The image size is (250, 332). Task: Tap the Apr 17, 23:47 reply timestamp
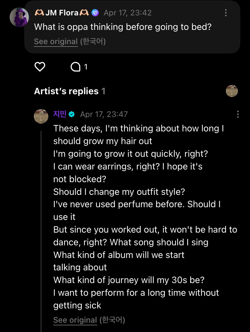coord(104,114)
